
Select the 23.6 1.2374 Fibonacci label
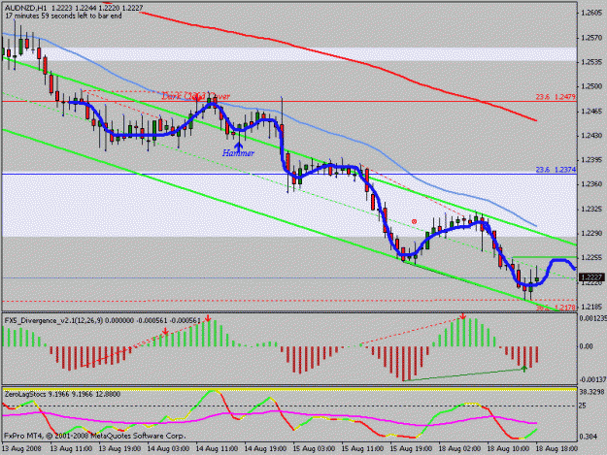point(556,170)
